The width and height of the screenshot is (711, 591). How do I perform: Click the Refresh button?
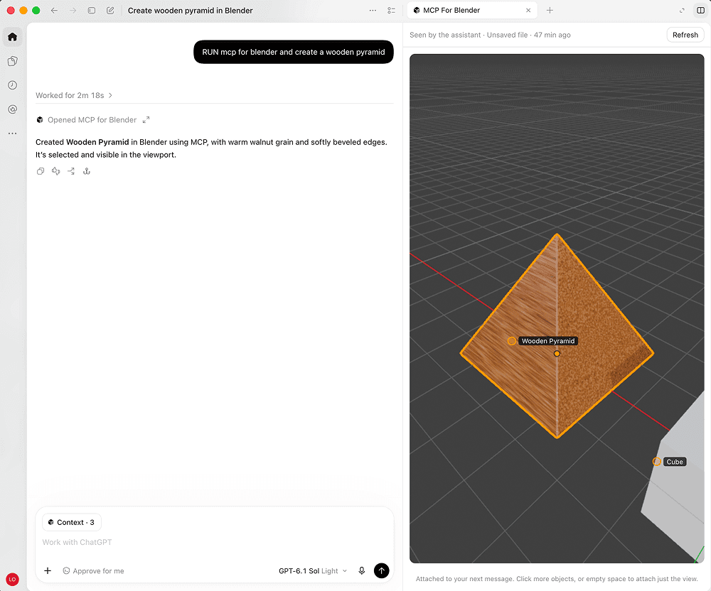685,35
